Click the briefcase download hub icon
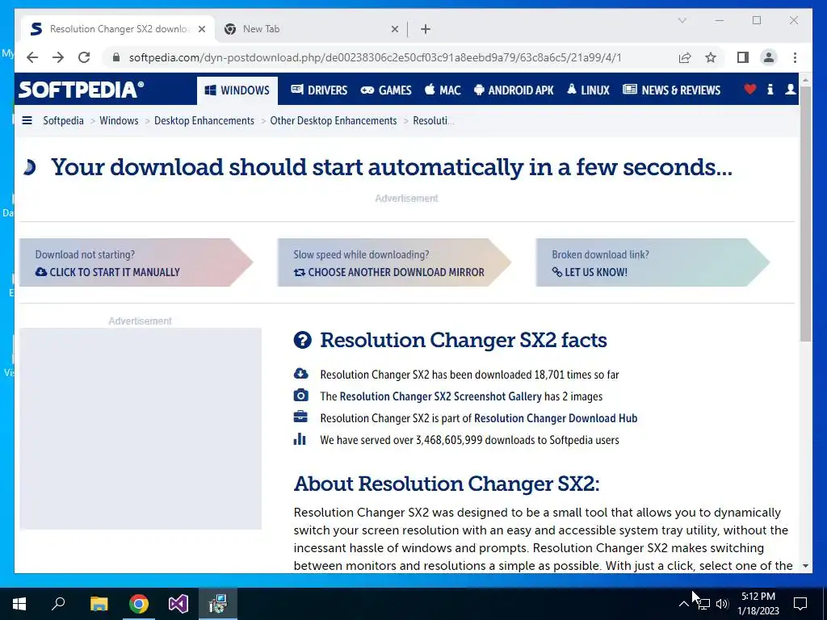This screenshot has height=620, width=827. 300,417
